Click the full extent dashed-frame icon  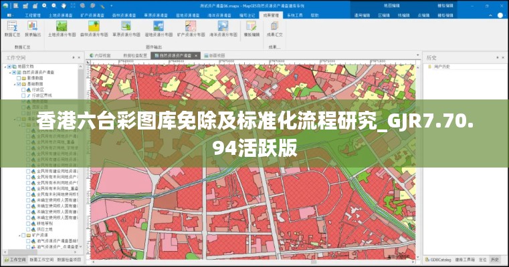[73, 5]
